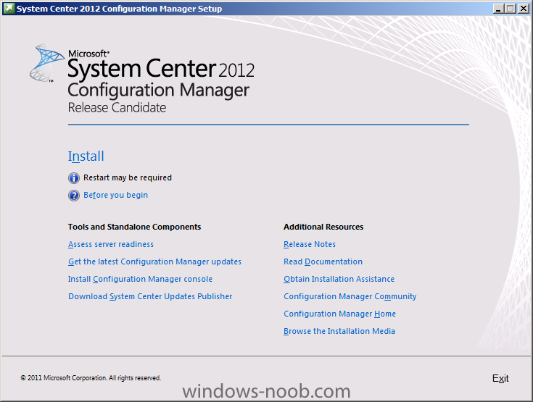Open Read Documentation link
This screenshot has height=402, width=533.
pos(323,261)
